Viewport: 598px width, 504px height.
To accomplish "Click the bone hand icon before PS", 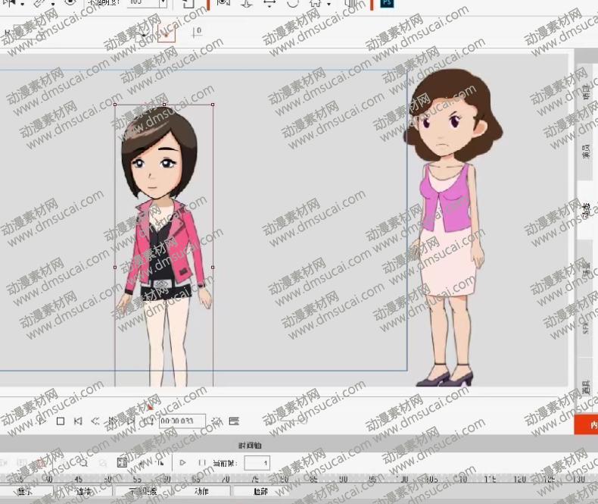I will pos(351,4).
